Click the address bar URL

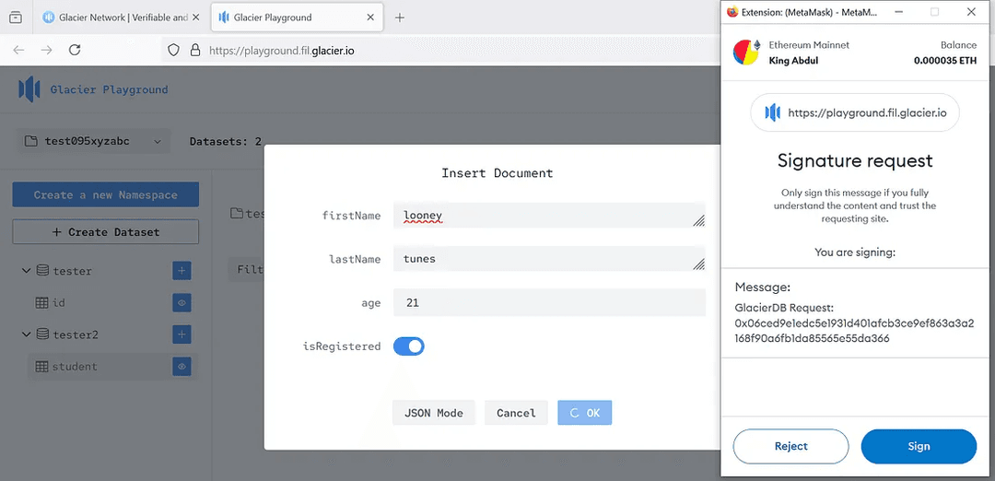pyautogui.click(x=281, y=50)
